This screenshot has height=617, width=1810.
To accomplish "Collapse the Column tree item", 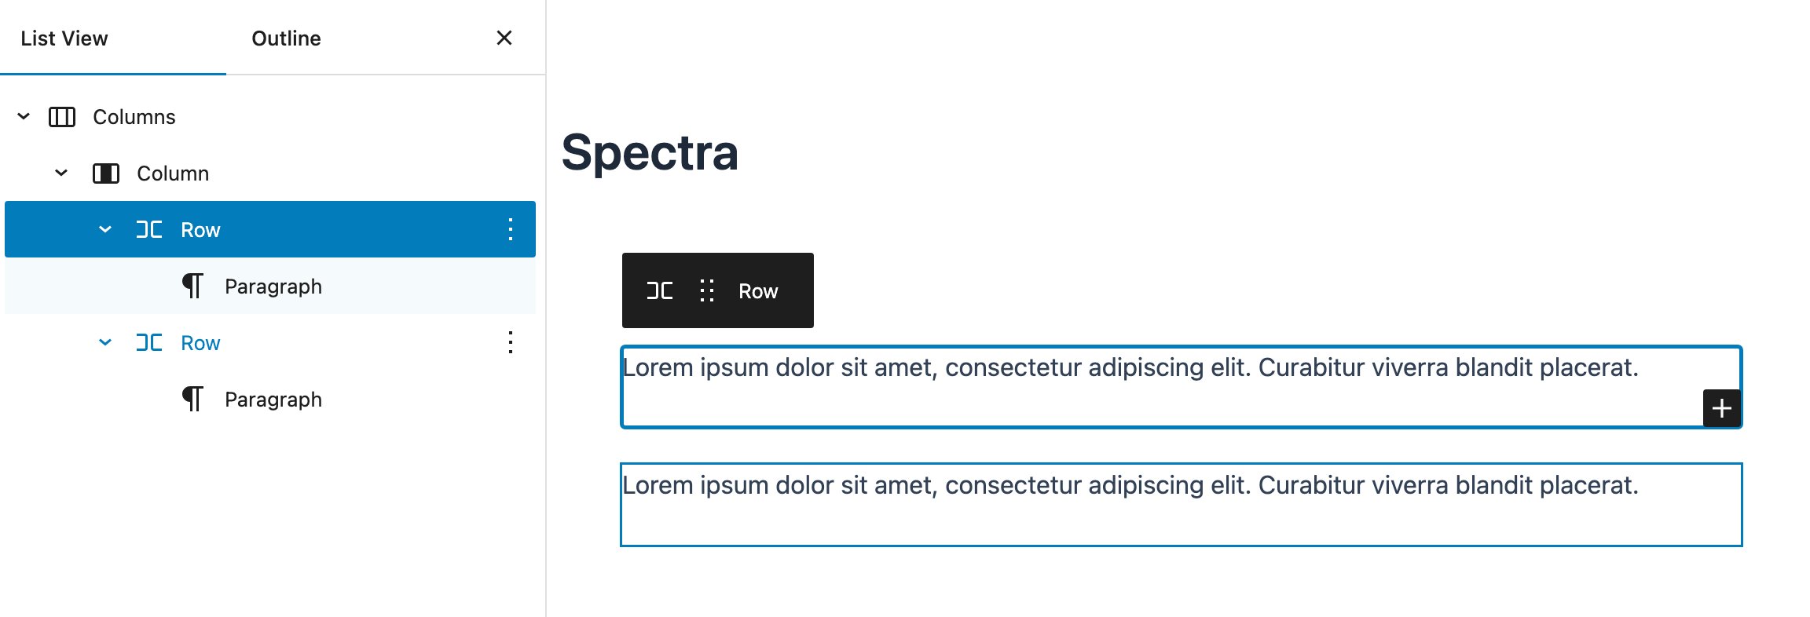I will click(x=61, y=173).
